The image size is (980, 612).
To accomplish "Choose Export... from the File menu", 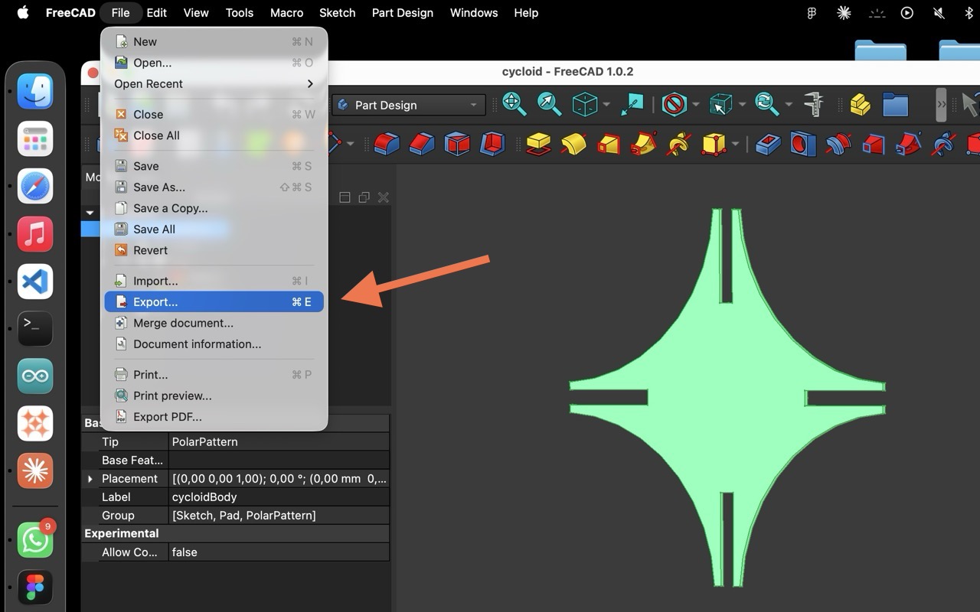I will 214,301.
